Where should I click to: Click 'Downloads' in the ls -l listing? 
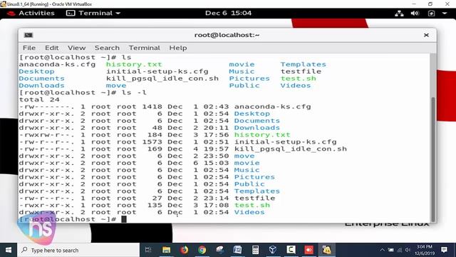tap(257, 128)
